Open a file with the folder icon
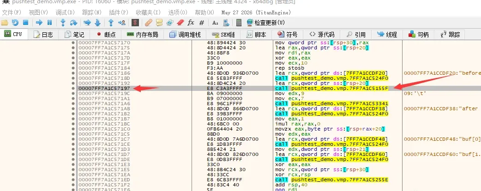The height and width of the screenshot is (191, 481). 5,23
